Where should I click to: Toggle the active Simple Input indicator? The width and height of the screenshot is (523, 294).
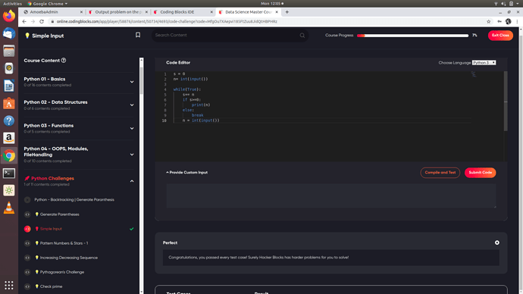(x=27, y=229)
